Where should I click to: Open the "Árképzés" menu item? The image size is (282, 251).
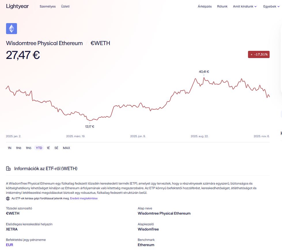[x=205, y=6]
